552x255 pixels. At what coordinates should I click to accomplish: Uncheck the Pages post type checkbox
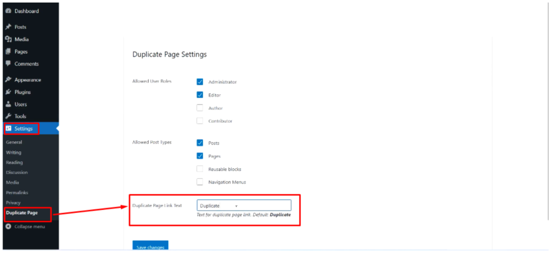tap(200, 156)
